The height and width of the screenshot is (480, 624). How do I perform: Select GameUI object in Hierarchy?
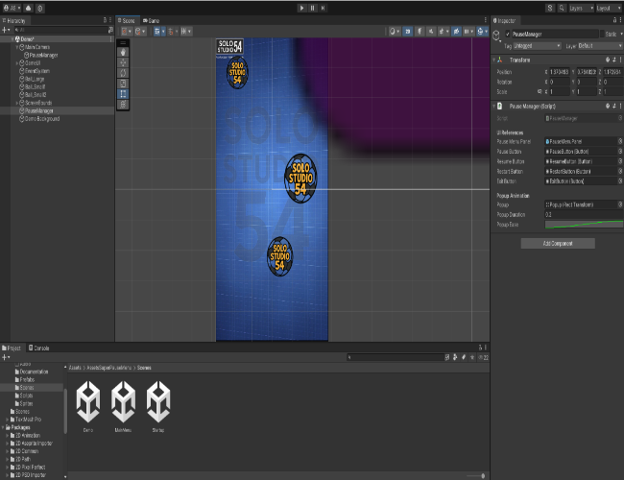tap(33, 63)
